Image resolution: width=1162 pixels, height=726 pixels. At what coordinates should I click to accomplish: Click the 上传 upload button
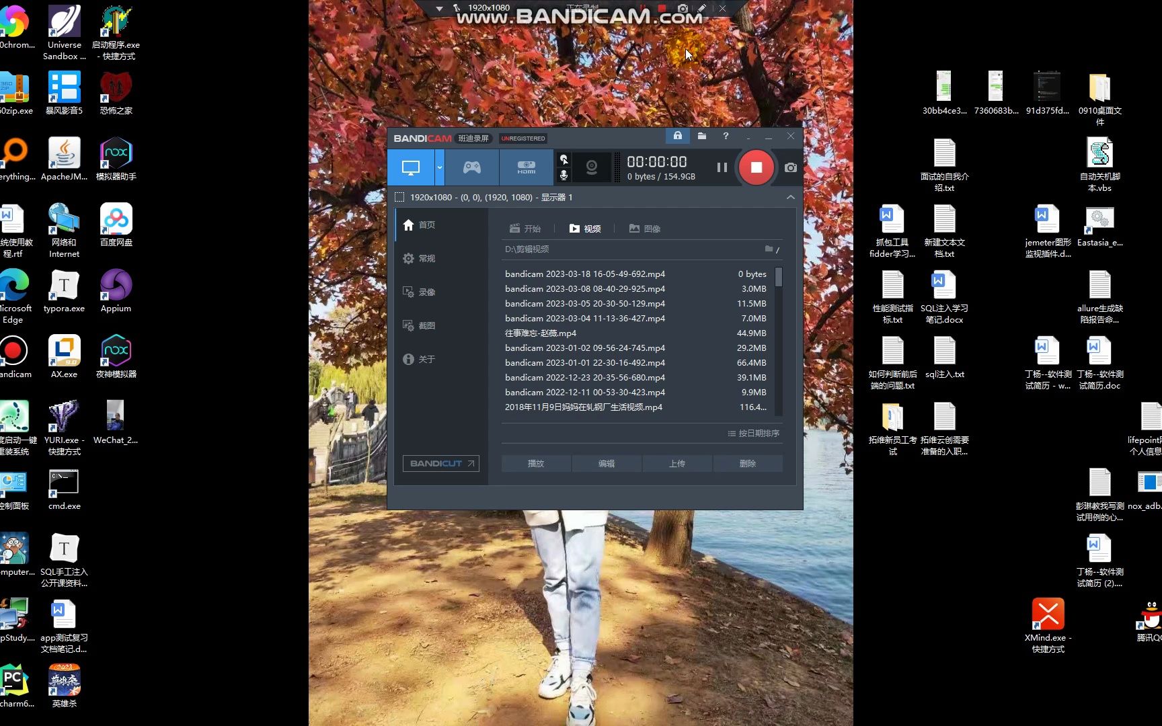coord(676,463)
